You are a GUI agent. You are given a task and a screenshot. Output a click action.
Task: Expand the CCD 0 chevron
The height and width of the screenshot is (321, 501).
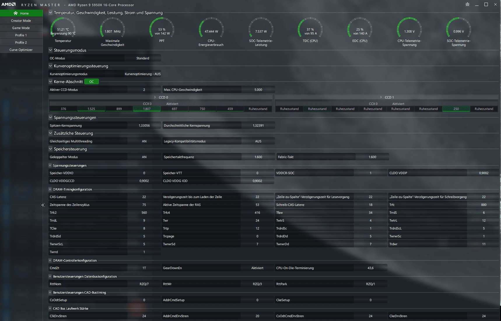(155, 97)
